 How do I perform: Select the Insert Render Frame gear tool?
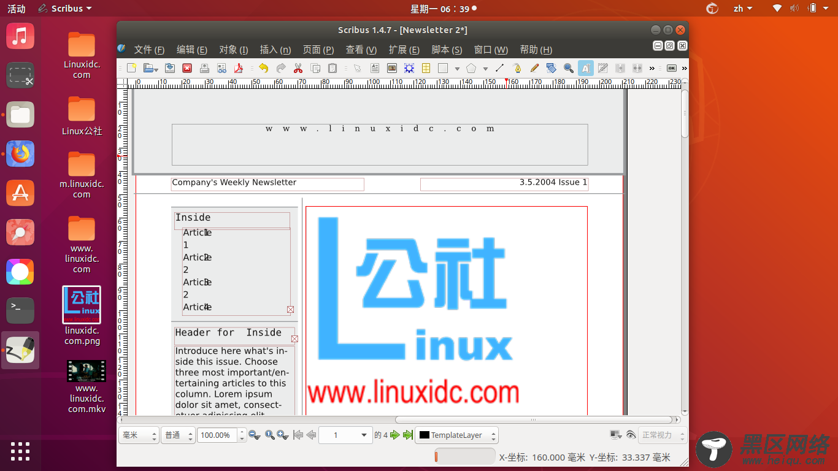click(x=409, y=68)
